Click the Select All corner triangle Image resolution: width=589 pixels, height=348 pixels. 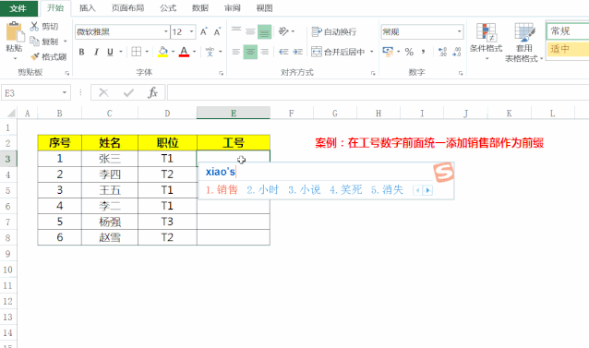[11, 113]
